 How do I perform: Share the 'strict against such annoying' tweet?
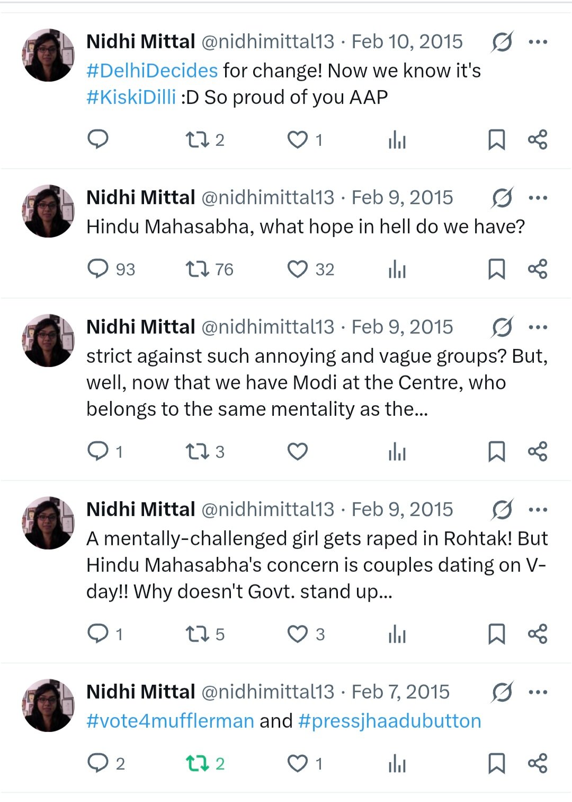[x=537, y=451]
